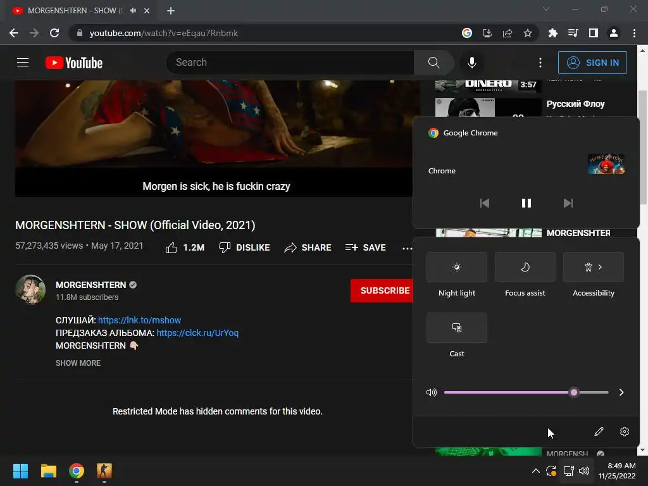Screen dimensions: 648x486
Task: Share this page from address bar icon
Action: coord(508,33)
